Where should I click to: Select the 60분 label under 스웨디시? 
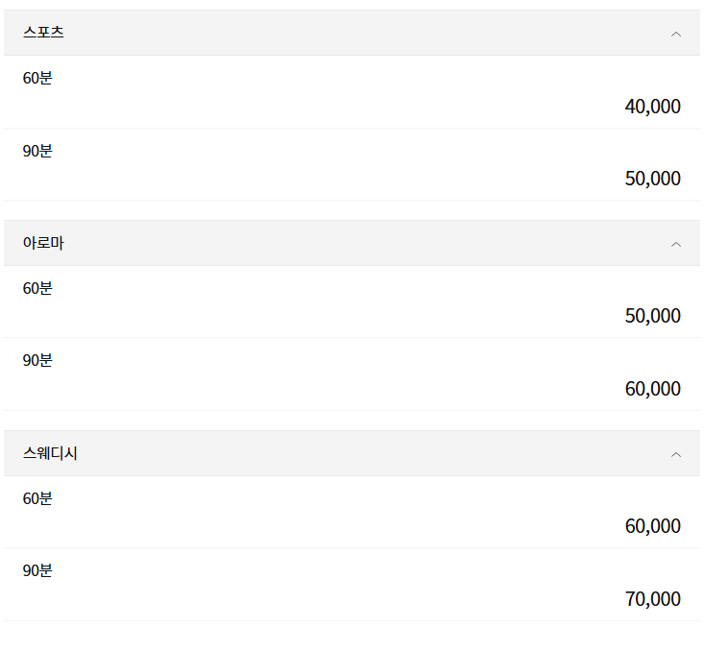37,498
